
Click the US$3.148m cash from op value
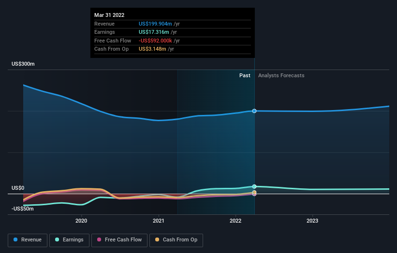[x=152, y=49]
